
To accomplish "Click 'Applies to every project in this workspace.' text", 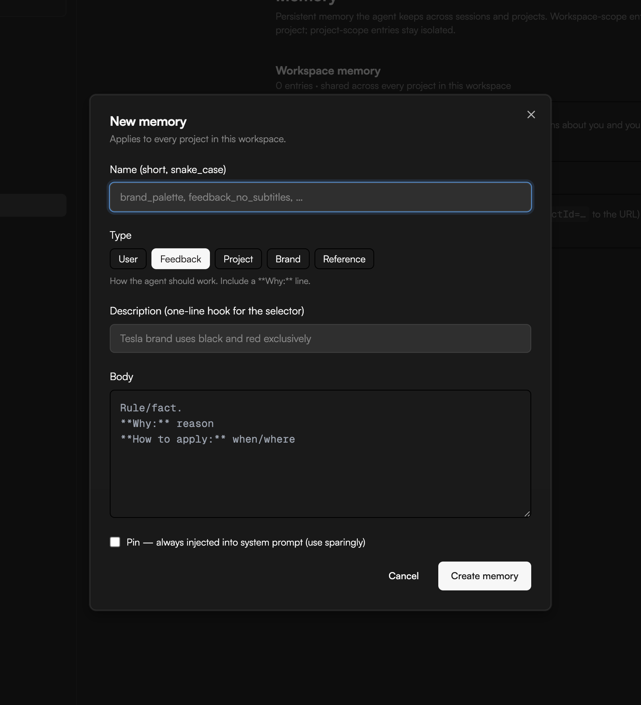I will click(198, 139).
